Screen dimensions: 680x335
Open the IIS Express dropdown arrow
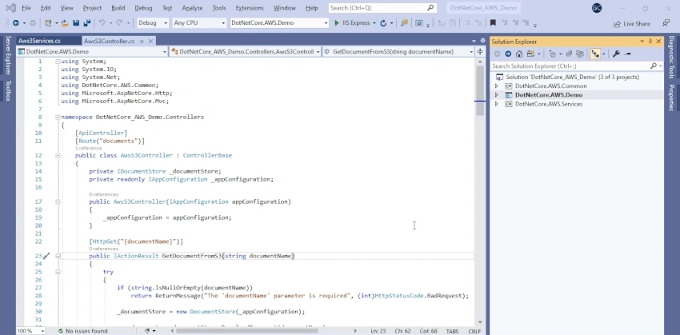374,23
